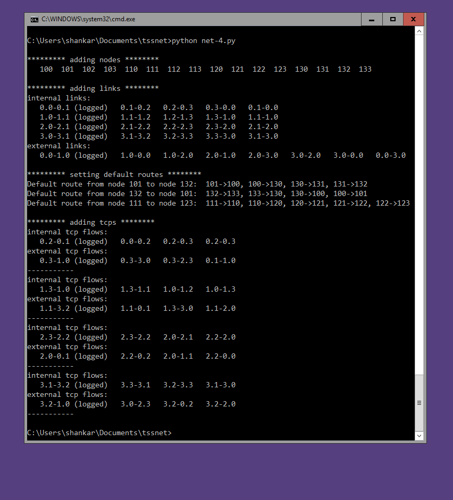Click the '2.3-2.2 (logged)' tcp flow
This screenshot has height=500, width=453.
pyautogui.click(x=74, y=337)
